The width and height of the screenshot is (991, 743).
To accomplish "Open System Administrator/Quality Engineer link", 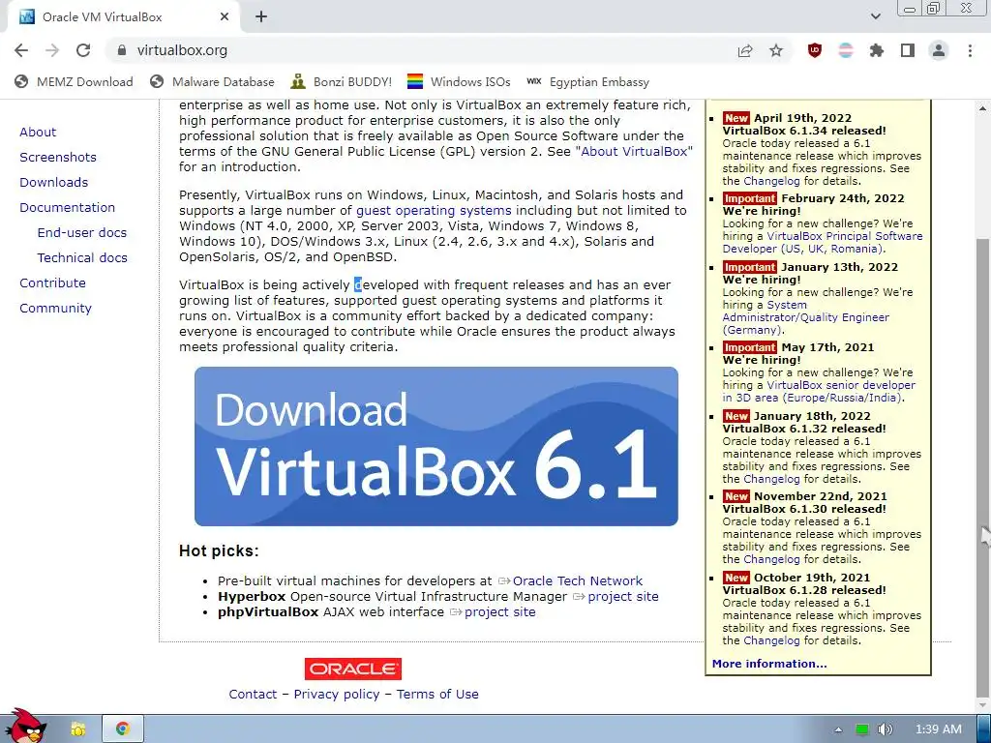I will (806, 317).
